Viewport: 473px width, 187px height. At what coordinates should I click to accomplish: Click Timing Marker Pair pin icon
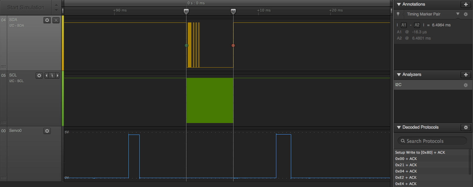pyautogui.click(x=398, y=14)
